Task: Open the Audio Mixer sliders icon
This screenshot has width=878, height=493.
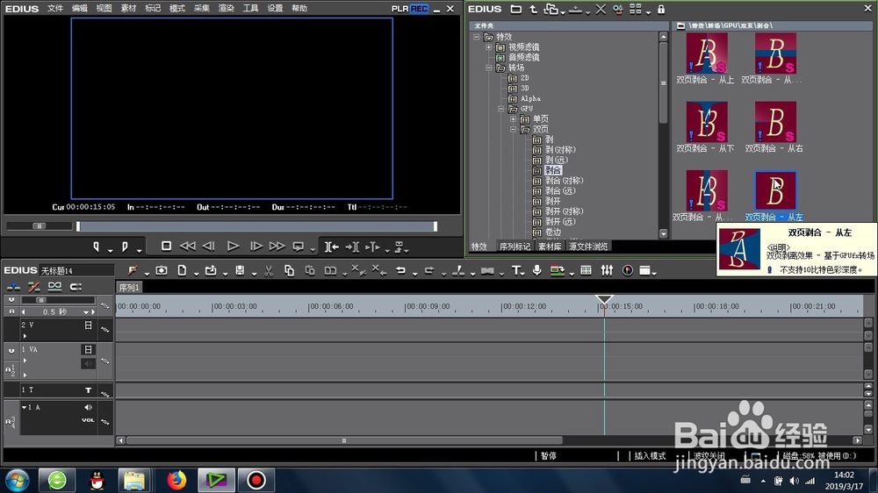Action: [607, 271]
